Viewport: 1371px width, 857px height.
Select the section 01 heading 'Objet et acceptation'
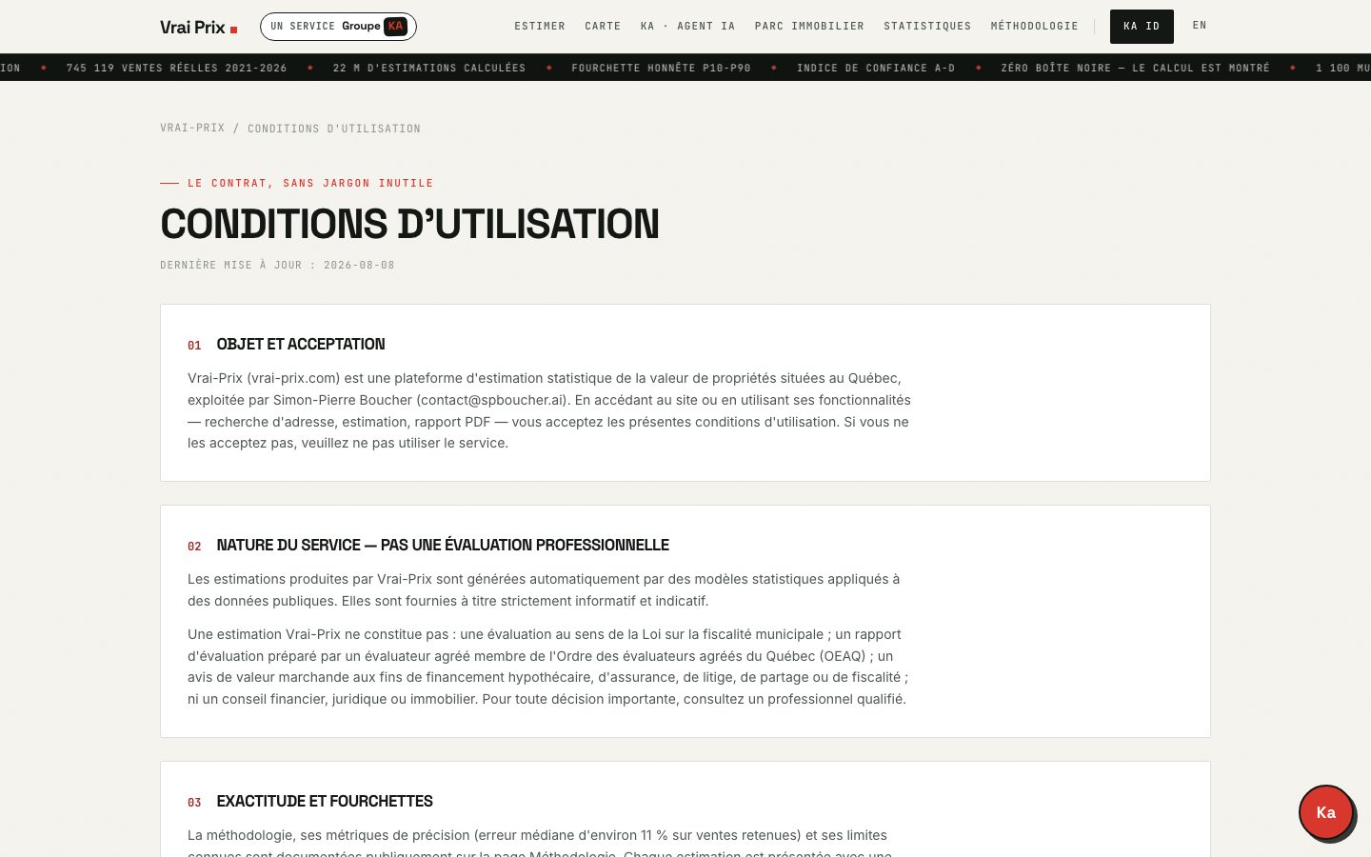(301, 345)
